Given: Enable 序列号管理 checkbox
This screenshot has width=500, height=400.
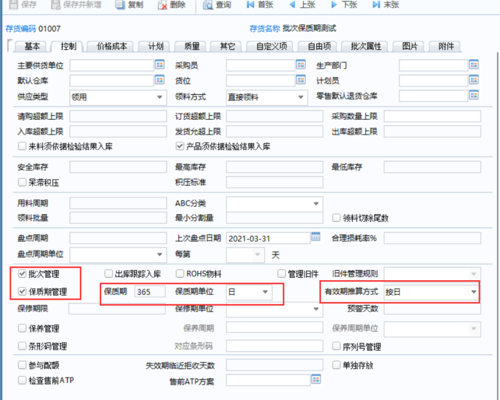Looking at the screenshot, I should click(336, 346).
